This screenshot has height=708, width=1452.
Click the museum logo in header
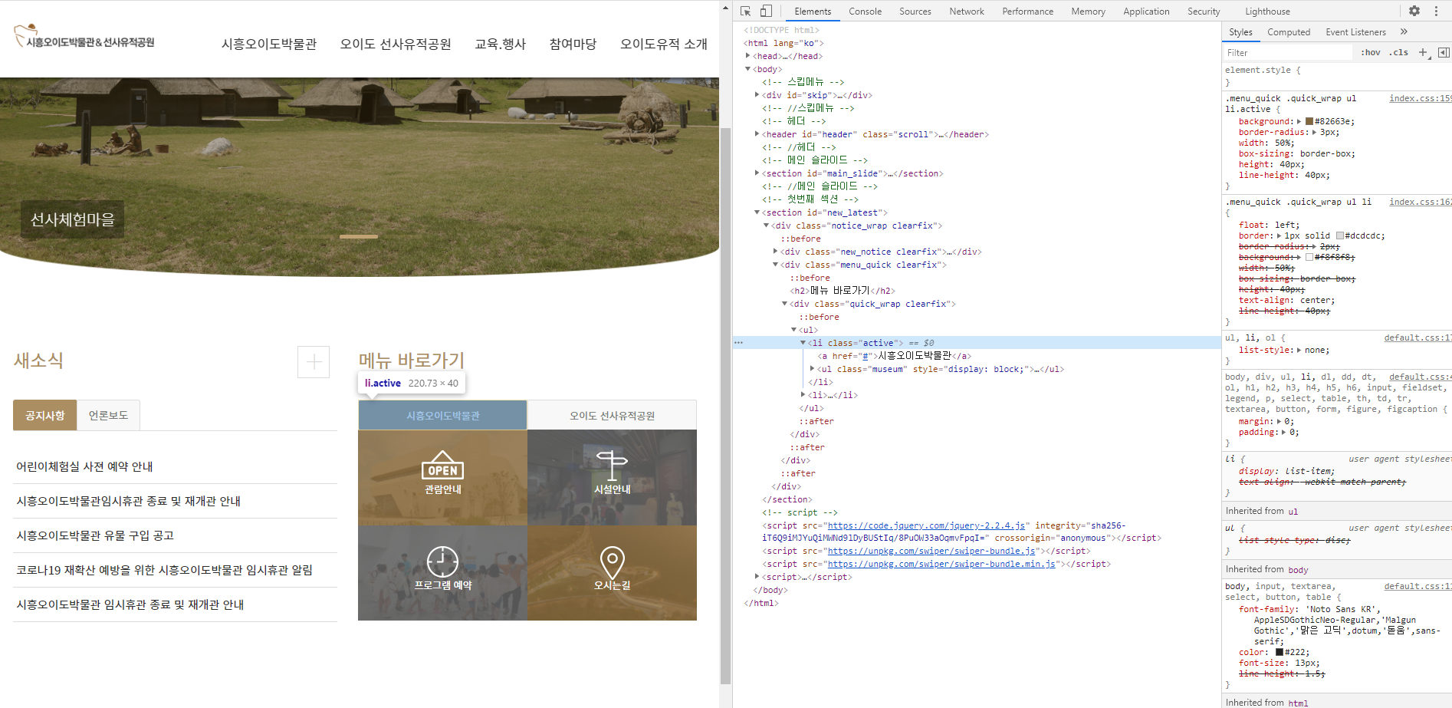point(84,37)
